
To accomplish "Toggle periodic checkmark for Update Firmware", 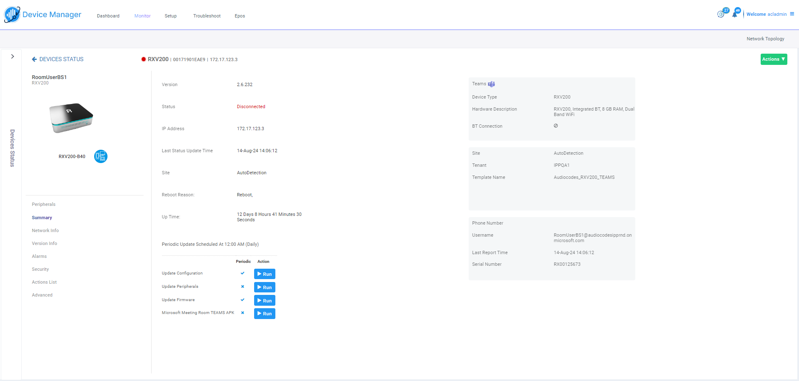I will (242, 300).
